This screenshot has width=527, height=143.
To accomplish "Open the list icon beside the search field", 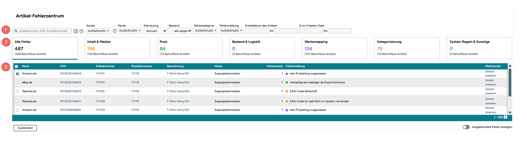I will [x=76, y=31].
